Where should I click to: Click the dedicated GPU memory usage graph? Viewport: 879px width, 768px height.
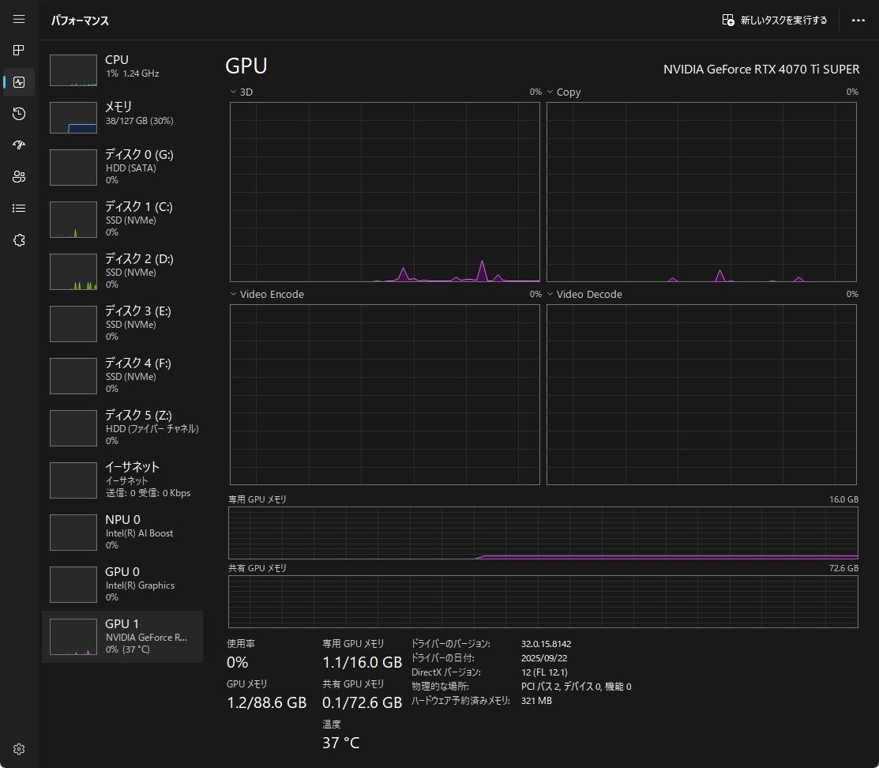[x=543, y=533]
